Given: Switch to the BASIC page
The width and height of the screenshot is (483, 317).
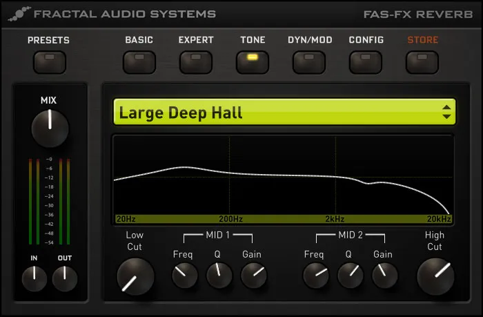Looking at the screenshot, I should click(x=139, y=62).
